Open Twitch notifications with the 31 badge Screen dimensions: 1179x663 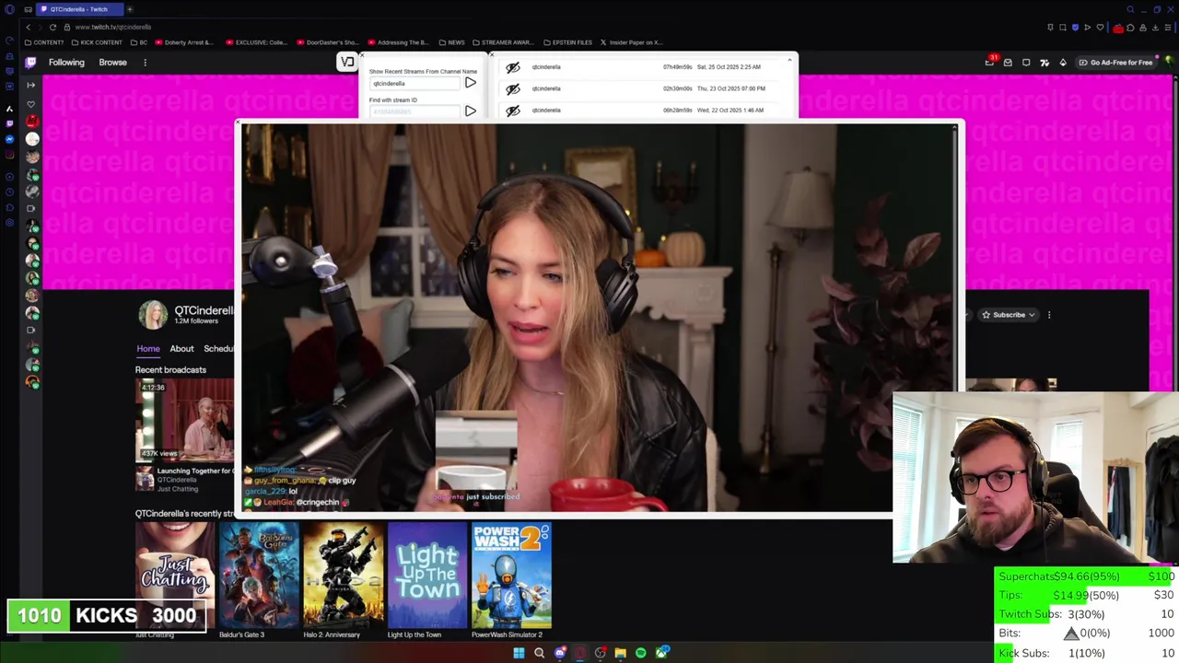(990, 62)
